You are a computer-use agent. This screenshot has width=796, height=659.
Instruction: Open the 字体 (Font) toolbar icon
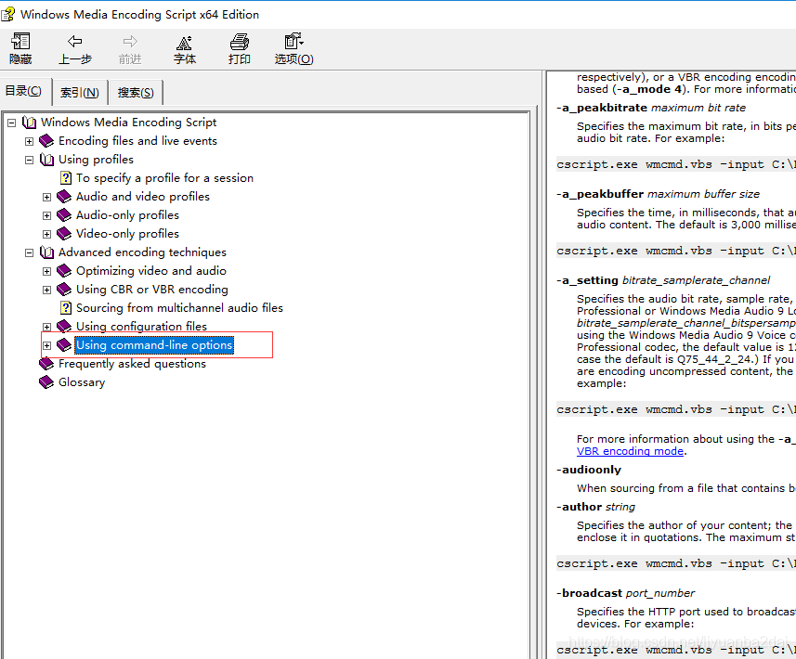pos(184,43)
